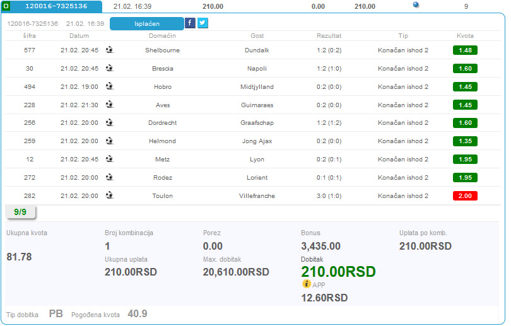Click the football icon in the Metz row
511x326 pixels.
(x=110, y=159)
